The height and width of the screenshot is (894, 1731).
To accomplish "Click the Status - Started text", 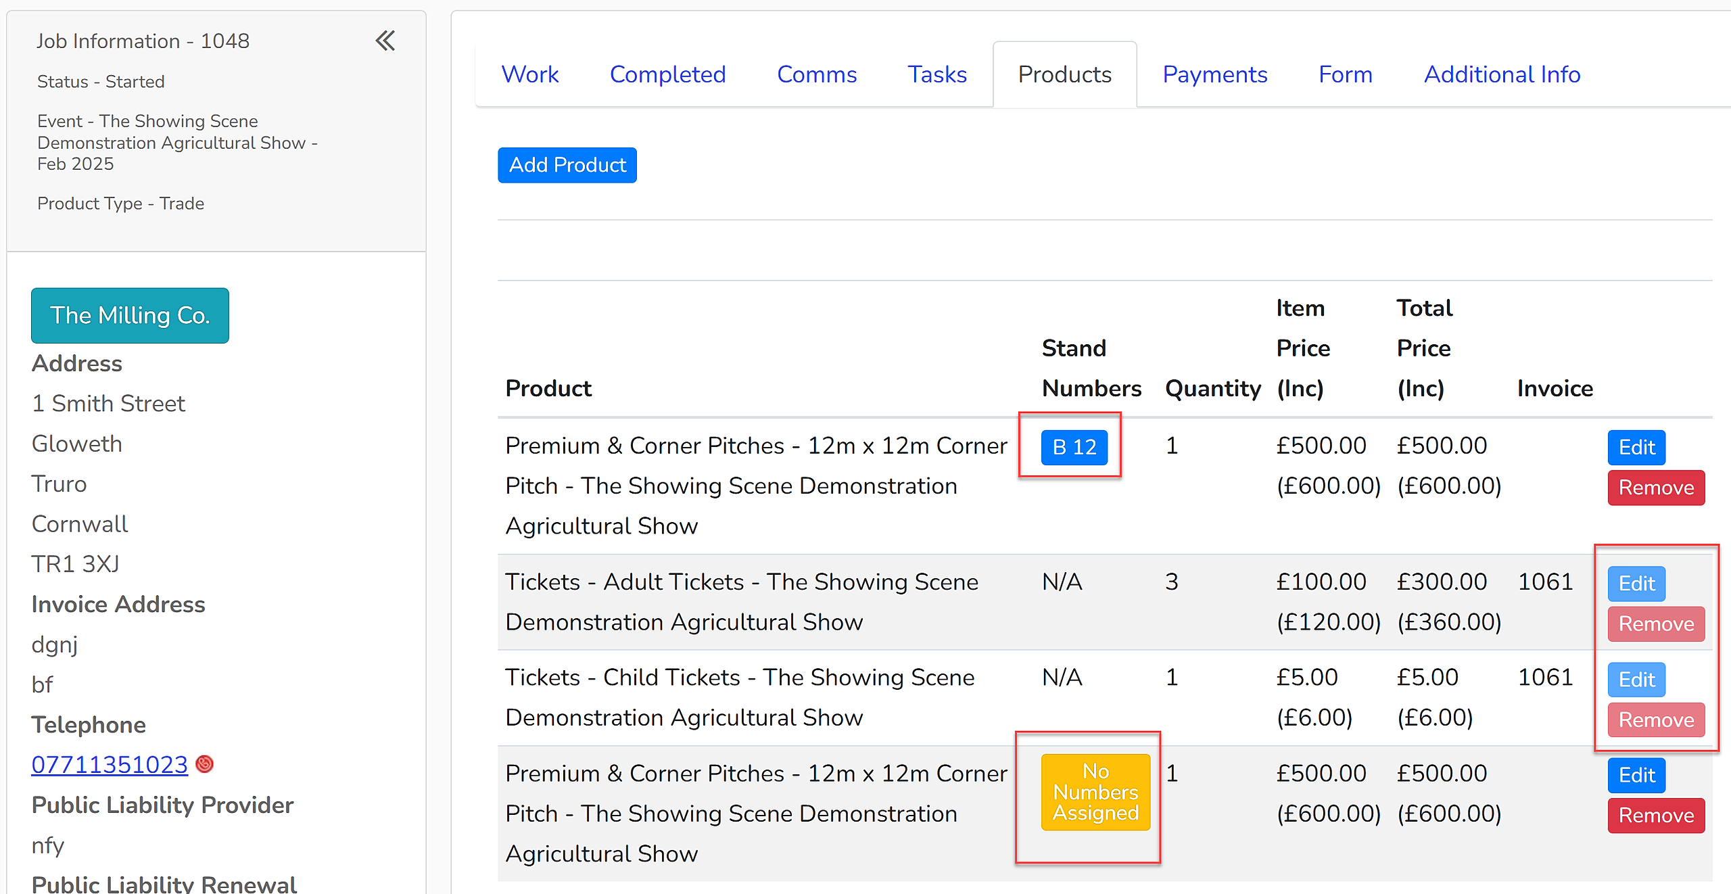I will (x=101, y=82).
